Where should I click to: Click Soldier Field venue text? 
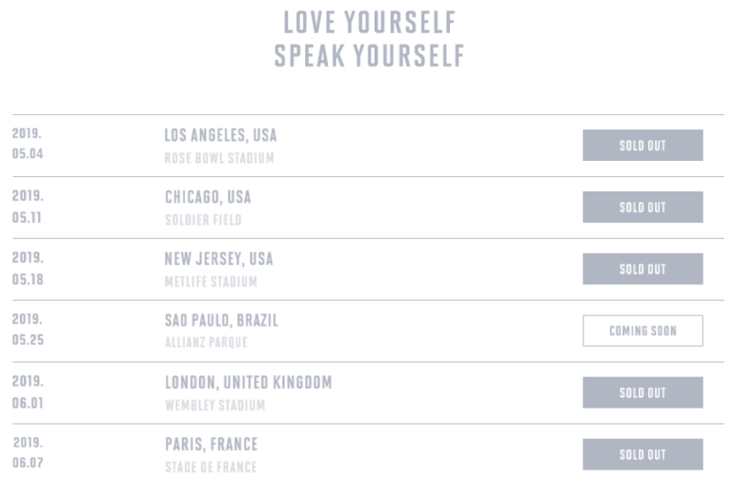click(203, 220)
